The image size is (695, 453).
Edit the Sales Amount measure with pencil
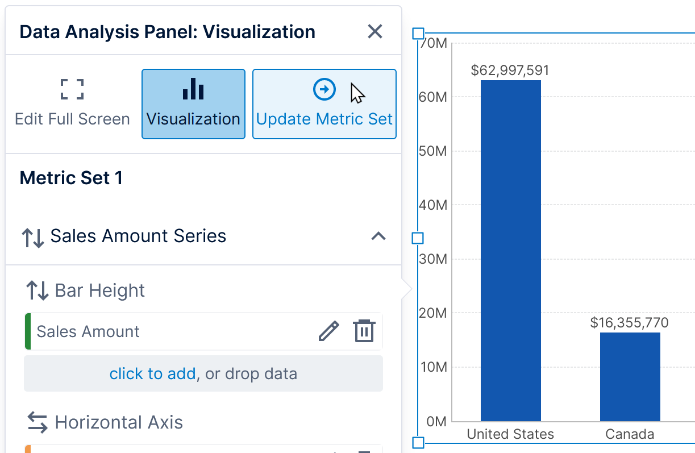[328, 331]
